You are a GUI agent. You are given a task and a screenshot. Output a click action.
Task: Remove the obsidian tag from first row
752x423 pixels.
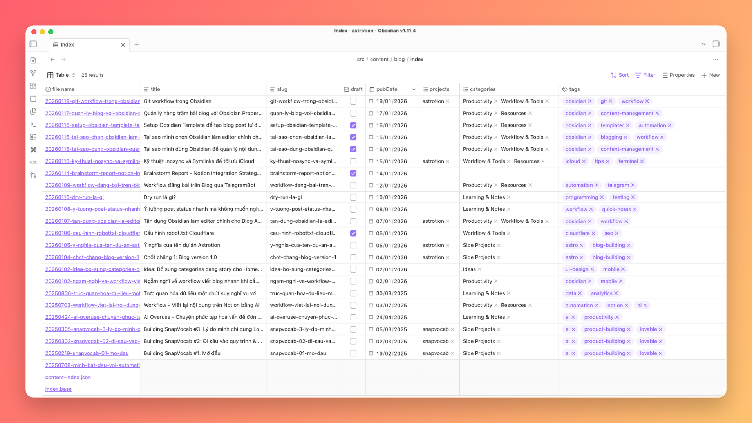click(x=589, y=101)
